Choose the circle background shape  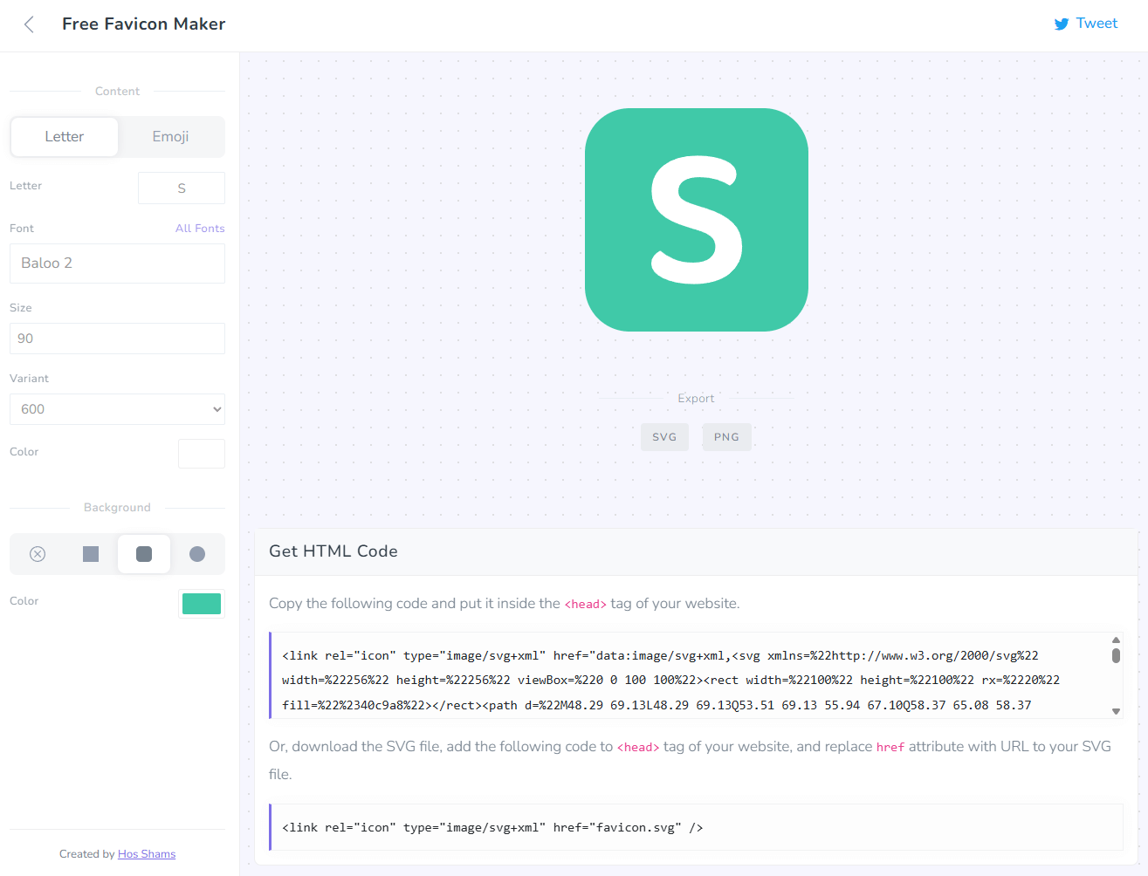point(197,554)
